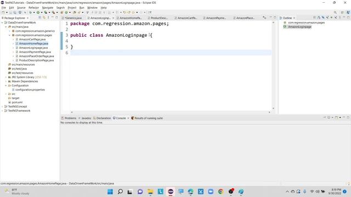The width and height of the screenshot is (351, 197).
Task: Open Debug configurations dropdown arrow
Action: point(34,13)
